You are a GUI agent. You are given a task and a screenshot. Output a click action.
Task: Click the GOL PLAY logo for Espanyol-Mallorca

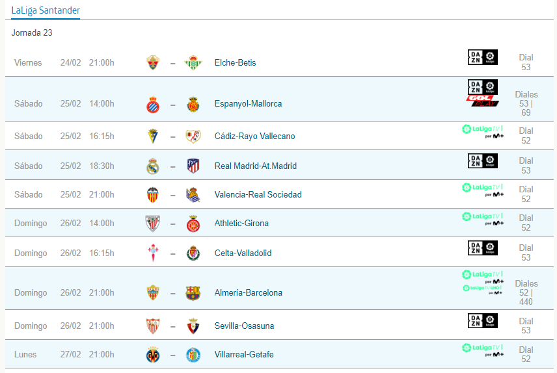coord(482,101)
